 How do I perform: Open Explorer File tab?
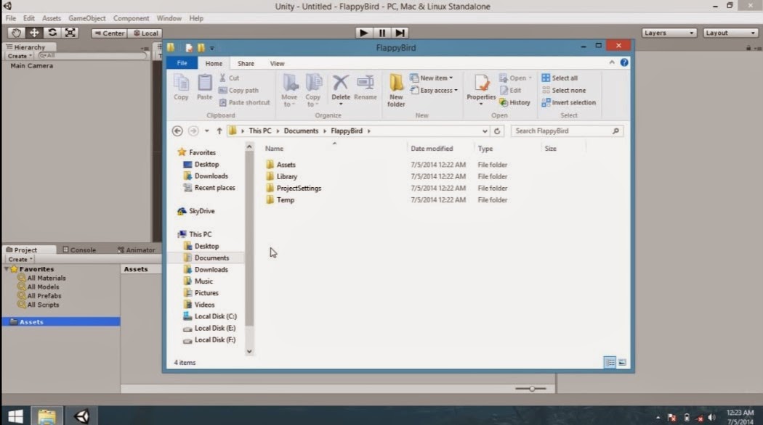click(182, 63)
